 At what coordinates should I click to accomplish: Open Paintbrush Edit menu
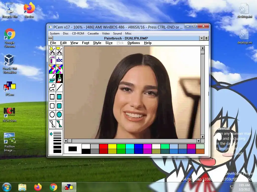coord(63,43)
